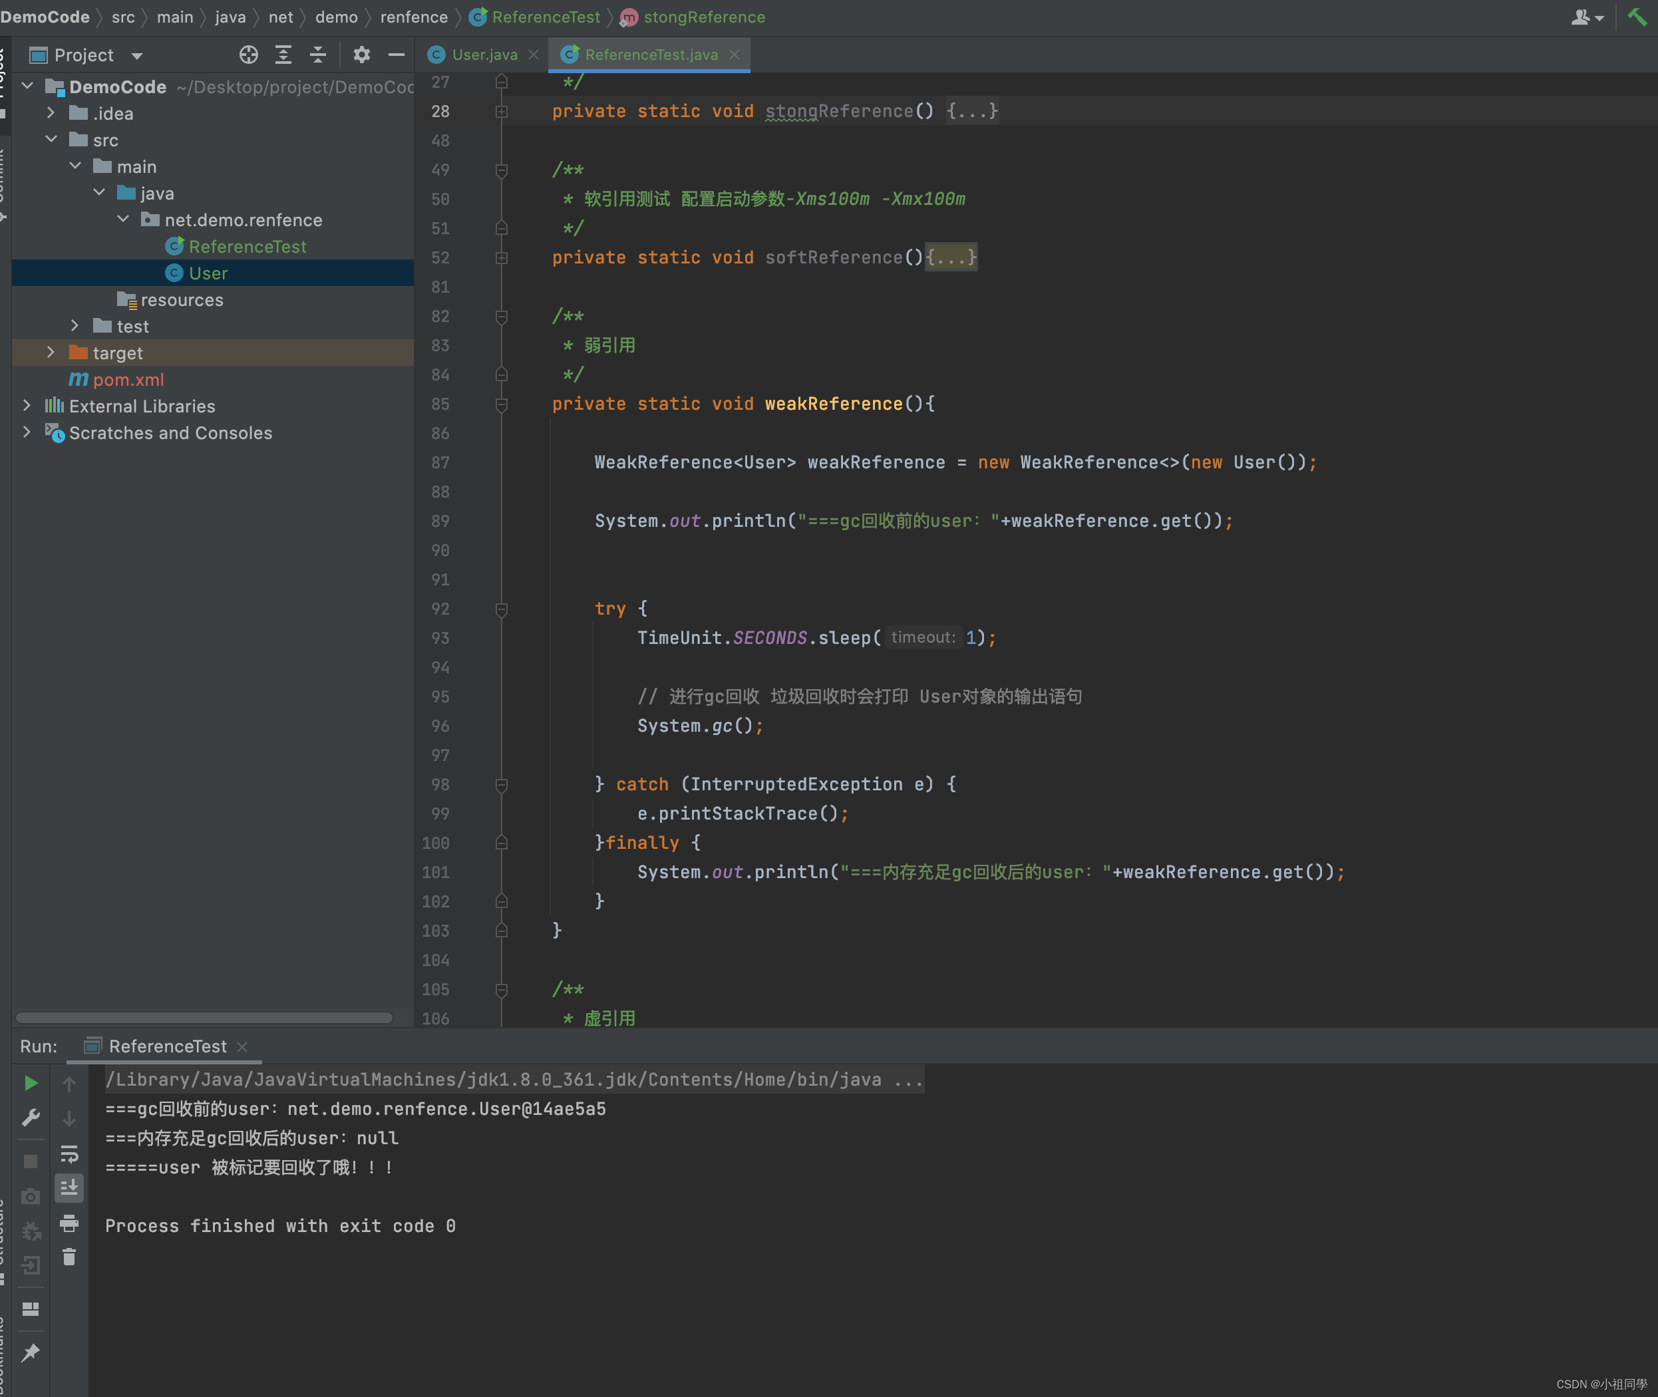The height and width of the screenshot is (1397, 1658).
Task: Click the down stack trace arrow
Action: 69,1118
